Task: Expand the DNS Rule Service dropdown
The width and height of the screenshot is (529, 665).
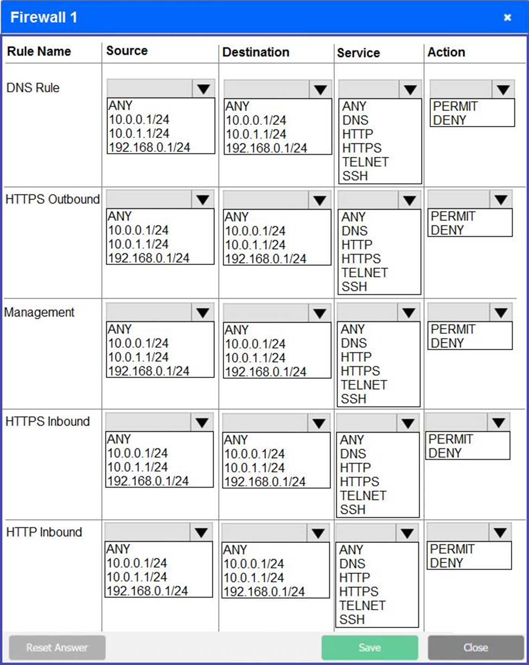Action: click(410, 90)
